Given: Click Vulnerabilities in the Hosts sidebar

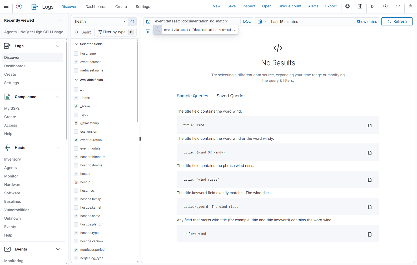Looking at the screenshot, I should tap(17, 210).
